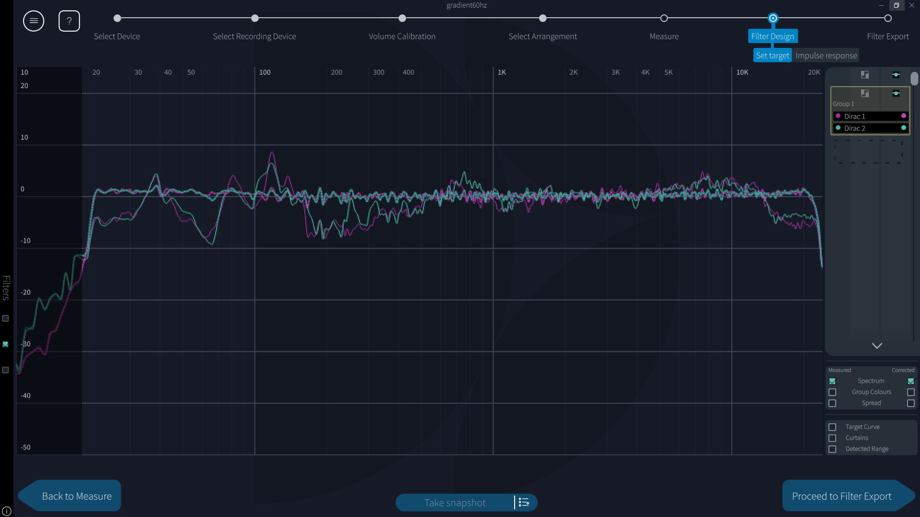
Task: Go to the Measure step
Action: (664, 19)
